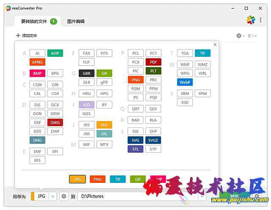Select the EMF format
The height and width of the screenshot is (210, 271).
[37, 152]
